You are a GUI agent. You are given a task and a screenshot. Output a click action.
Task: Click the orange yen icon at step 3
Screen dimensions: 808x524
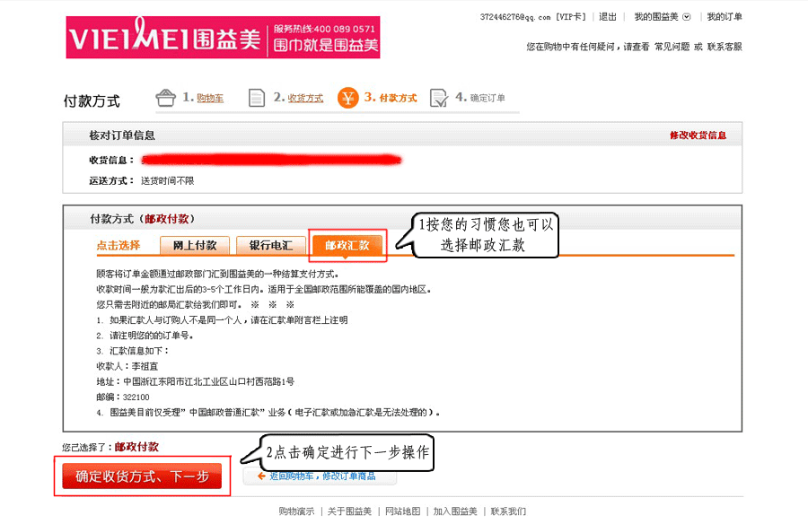coord(347,98)
